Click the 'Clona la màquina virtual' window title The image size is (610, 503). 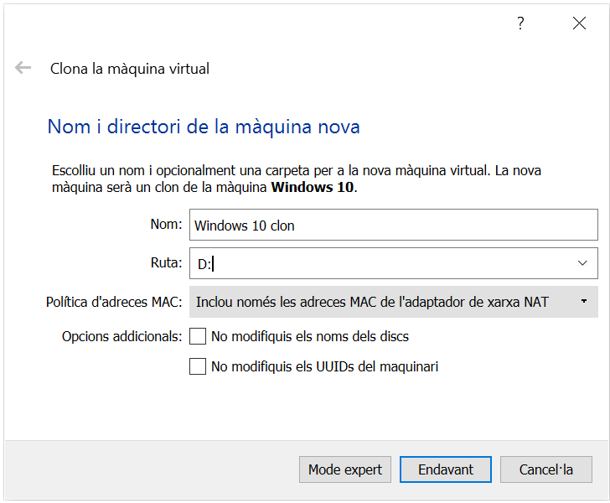tap(130, 69)
